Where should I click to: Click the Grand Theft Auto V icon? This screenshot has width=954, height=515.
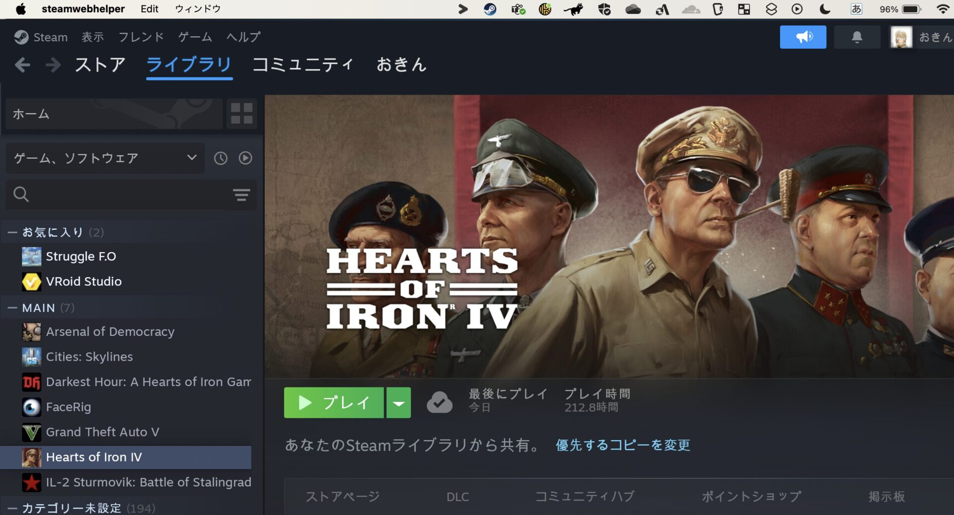(x=31, y=432)
